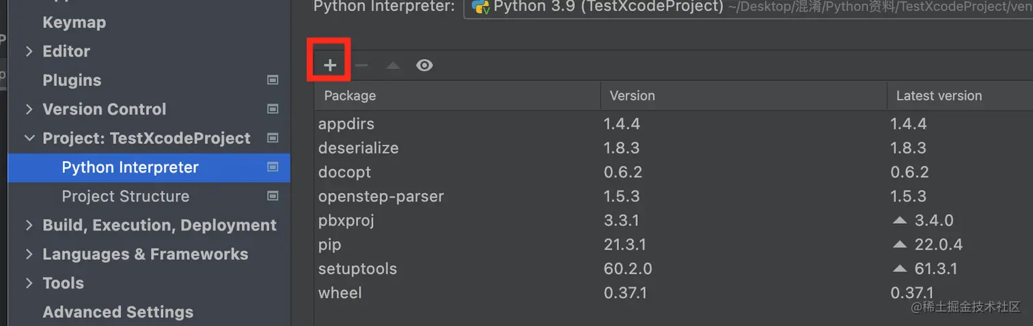Select Project Structure settings page
Screen dimensions: 1033x326
125,196
